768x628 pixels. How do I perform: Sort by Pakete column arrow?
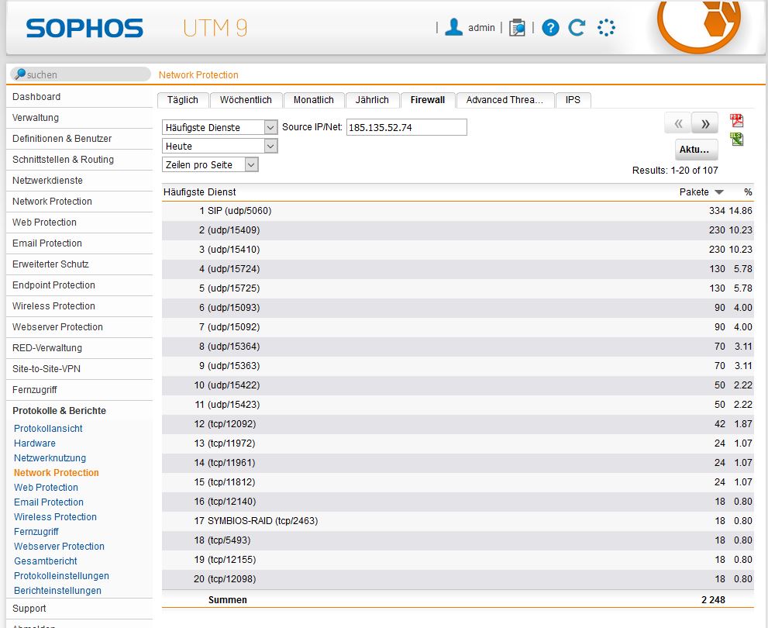tap(719, 192)
